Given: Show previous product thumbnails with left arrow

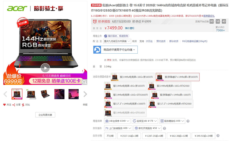Looking at the screenshot, I should tap(5, 94).
